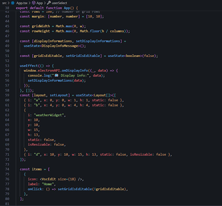Click 'margin' variable on line 43

coord(38,17)
